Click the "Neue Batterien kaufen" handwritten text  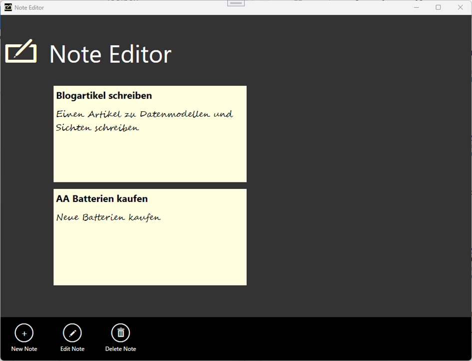point(108,217)
